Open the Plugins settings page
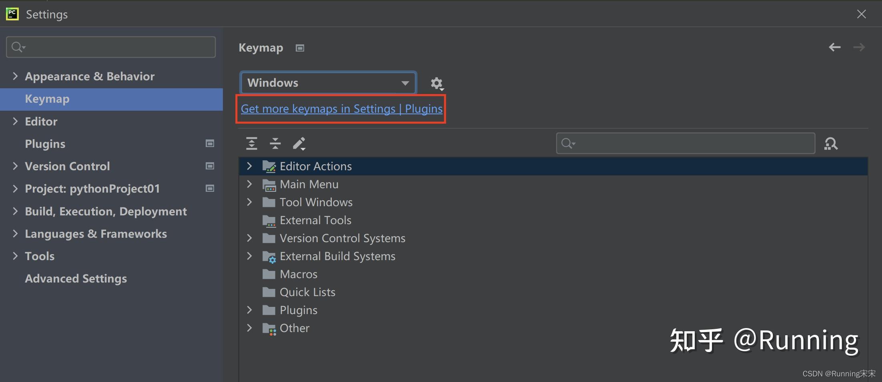 pos(45,144)
